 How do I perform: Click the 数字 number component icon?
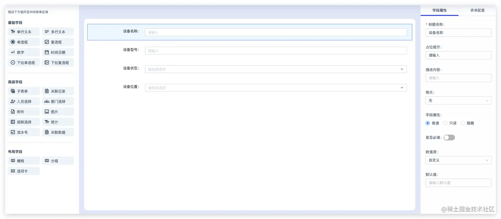[13, 52]
